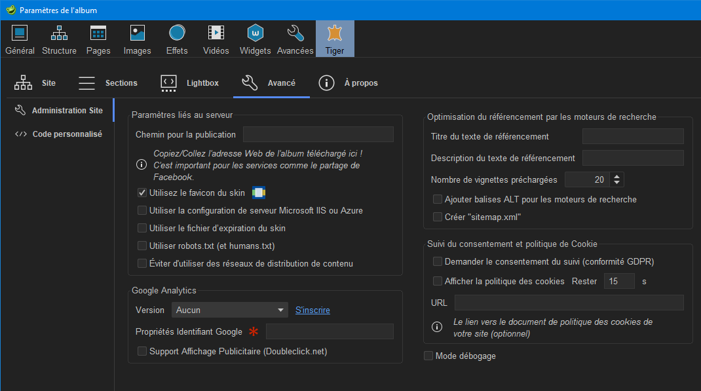Increase the preloaded thumbnails count
701x391 pixels.
(x=615, y=176)
